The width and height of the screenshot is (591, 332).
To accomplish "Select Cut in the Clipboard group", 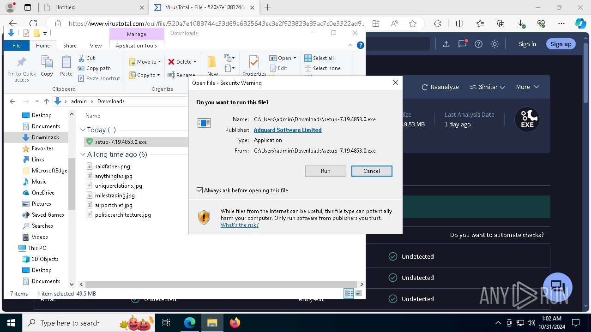I will point(86,58).
